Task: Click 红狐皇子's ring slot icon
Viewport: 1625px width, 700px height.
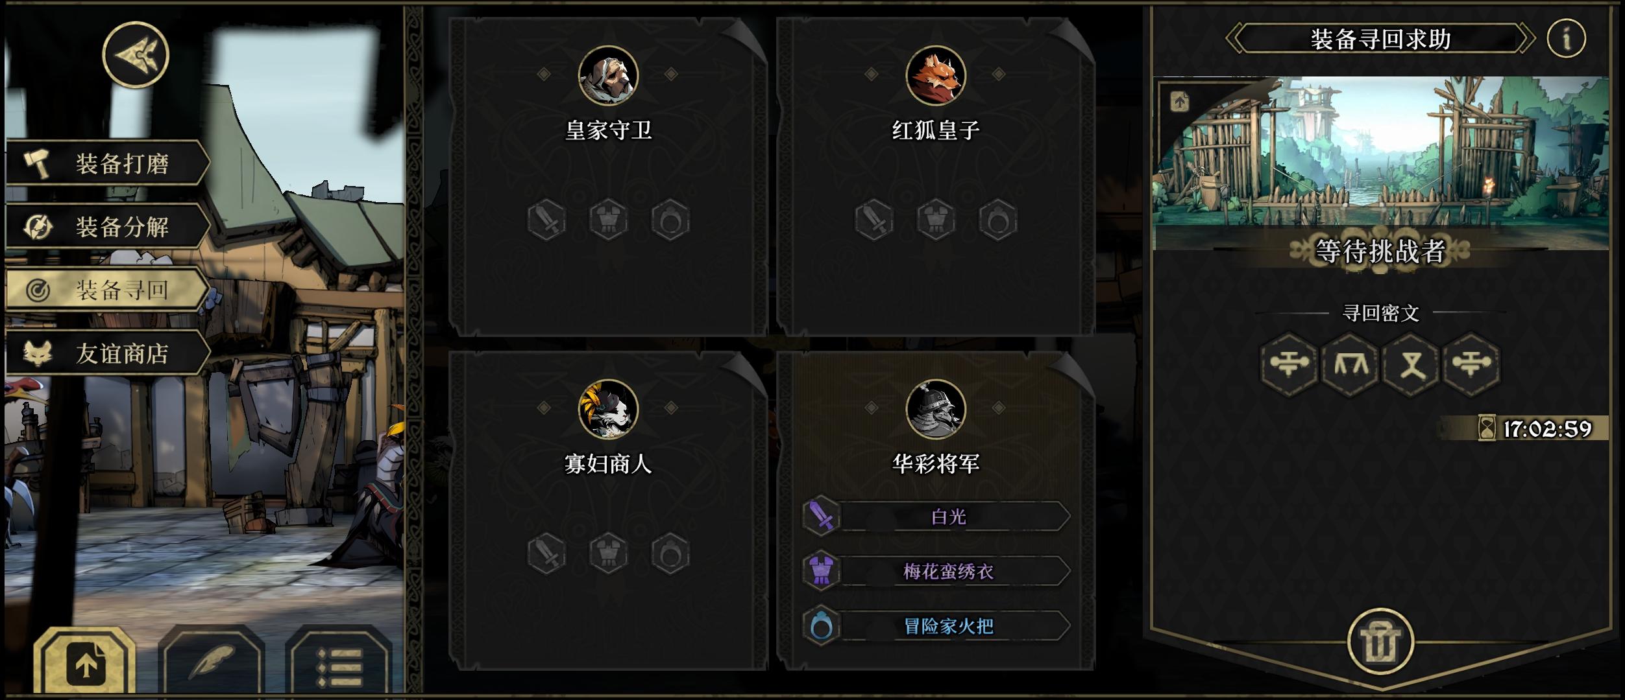Action: tap(997, 220)
